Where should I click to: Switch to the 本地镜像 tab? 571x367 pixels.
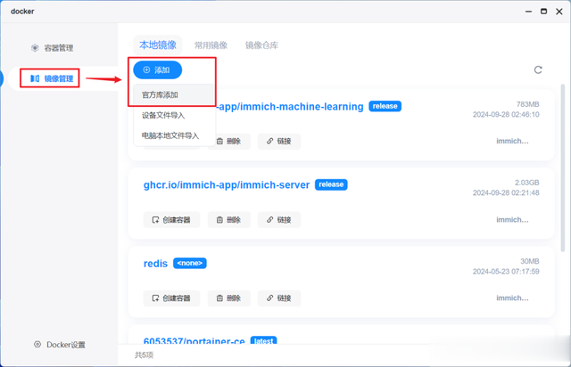click(x=158, y=45)
